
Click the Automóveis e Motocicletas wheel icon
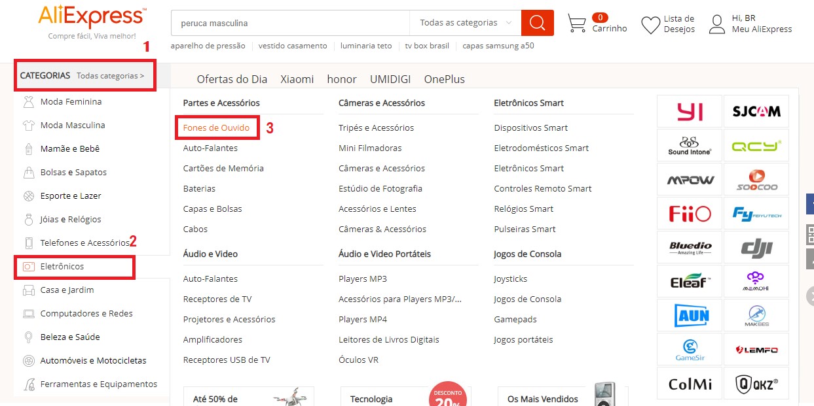coord(28,360)
